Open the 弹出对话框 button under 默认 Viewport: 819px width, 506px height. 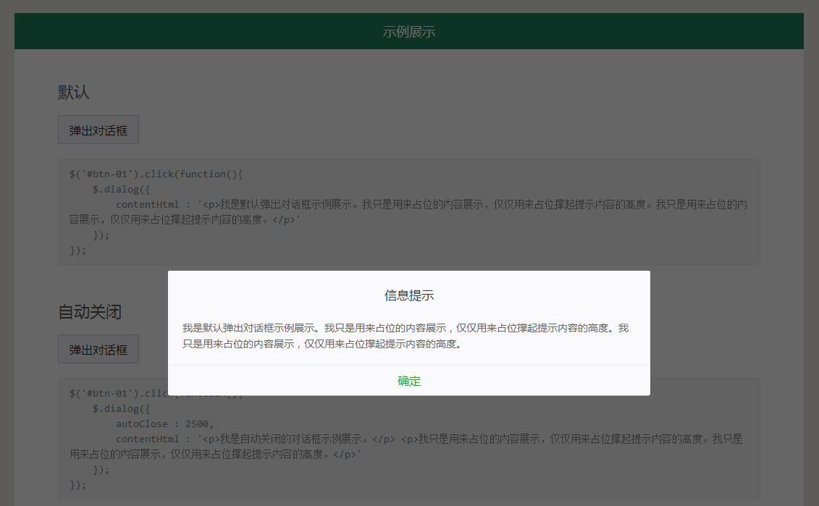[98, 130]
